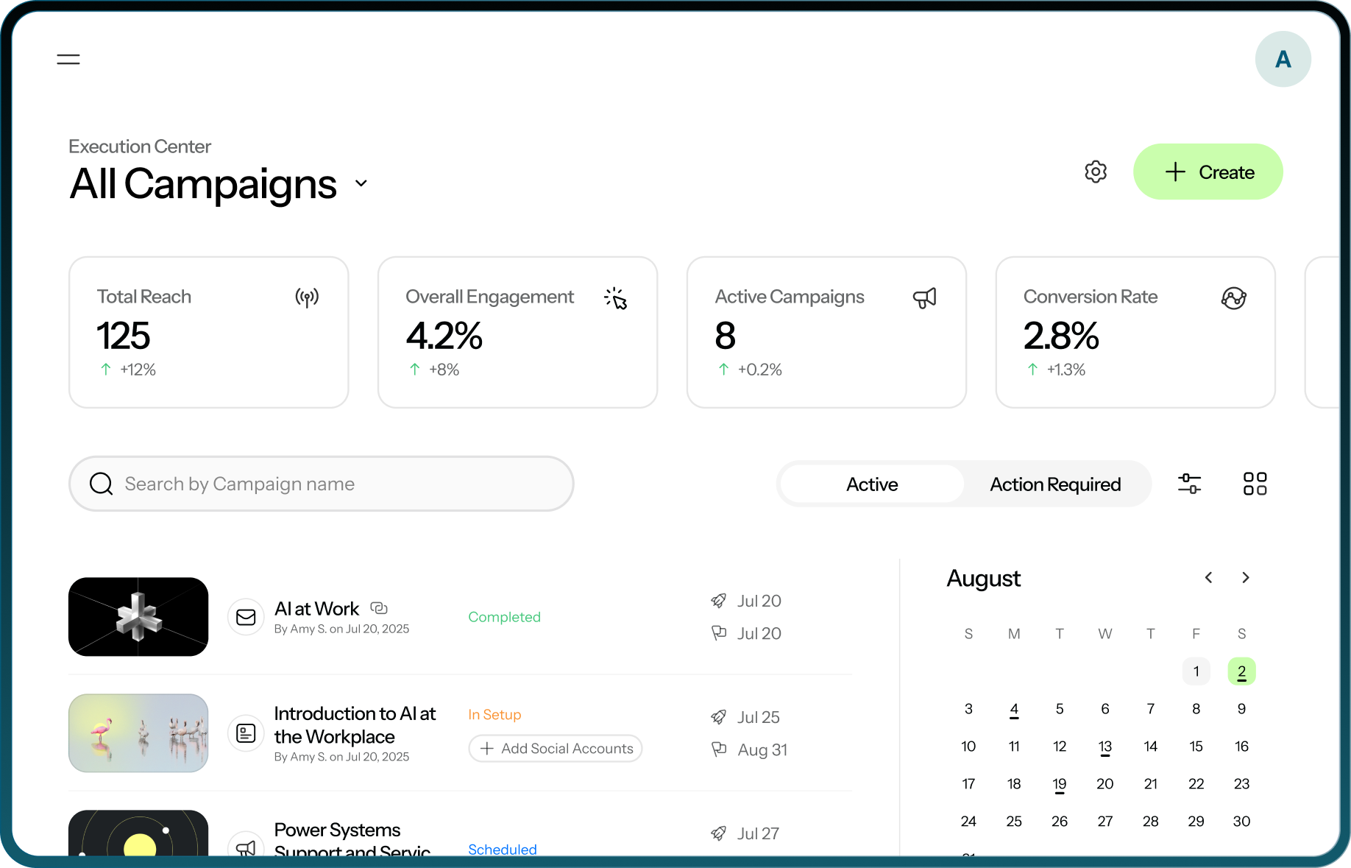Open the Total Reach card
The width and height of the screenshot is (1351, 868).
[x=208, y=332]
